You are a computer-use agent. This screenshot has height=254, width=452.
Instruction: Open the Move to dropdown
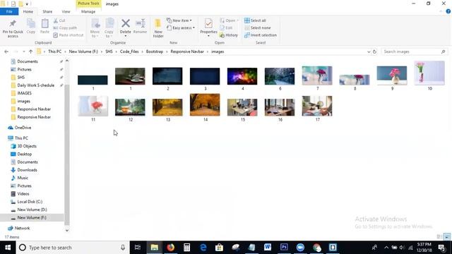[x=95, y=28]
